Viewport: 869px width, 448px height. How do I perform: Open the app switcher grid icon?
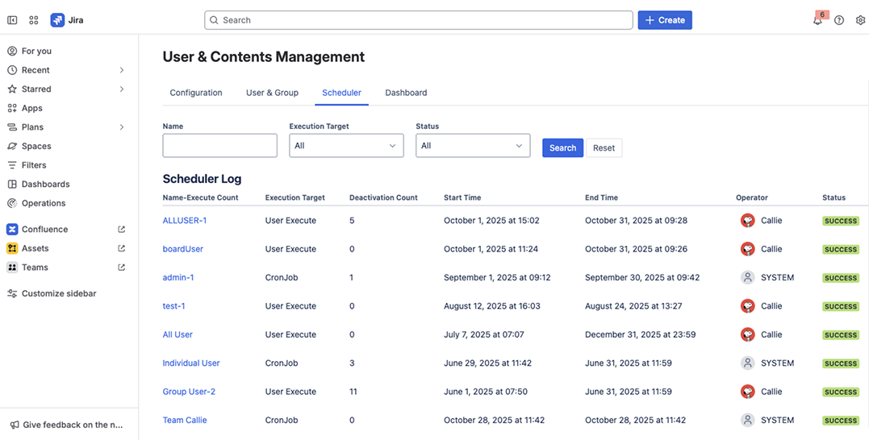(x=34, y=20)
